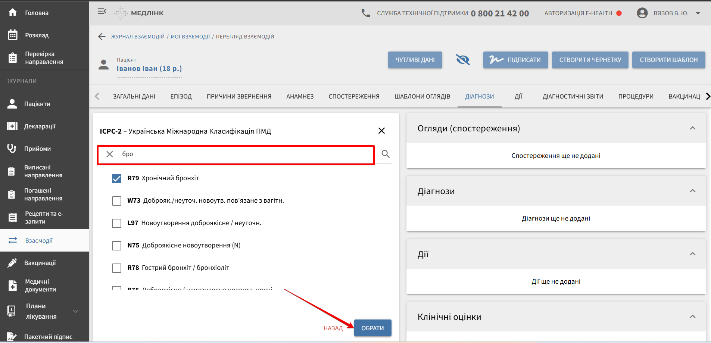Click the user account avatar icon
Screen dimensions: 711x343
coord(642,13)
